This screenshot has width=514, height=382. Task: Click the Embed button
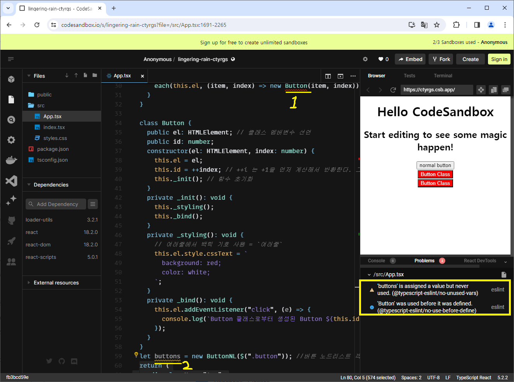pyautogui.click(x=410, y=59)
